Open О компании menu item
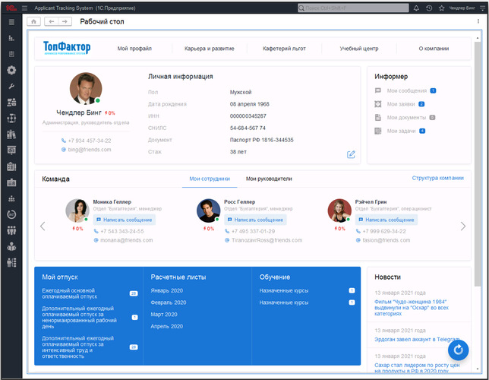The image size is (489, 380). point(434,49)
